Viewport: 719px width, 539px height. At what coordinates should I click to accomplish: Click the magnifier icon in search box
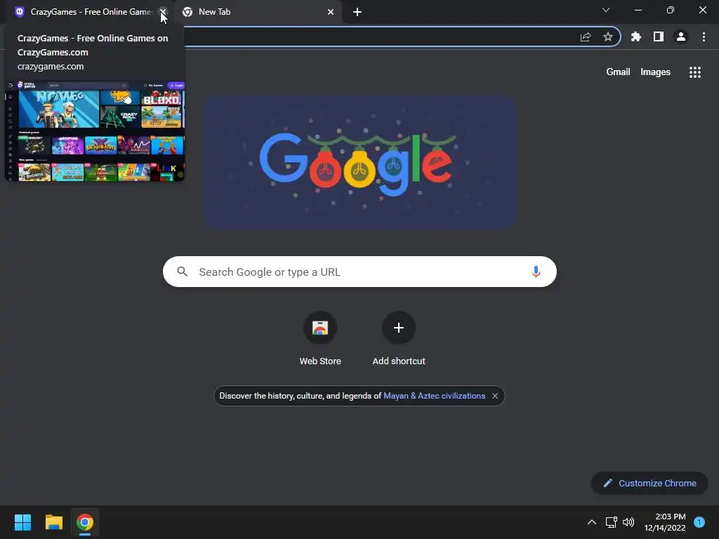coord(183,272)
